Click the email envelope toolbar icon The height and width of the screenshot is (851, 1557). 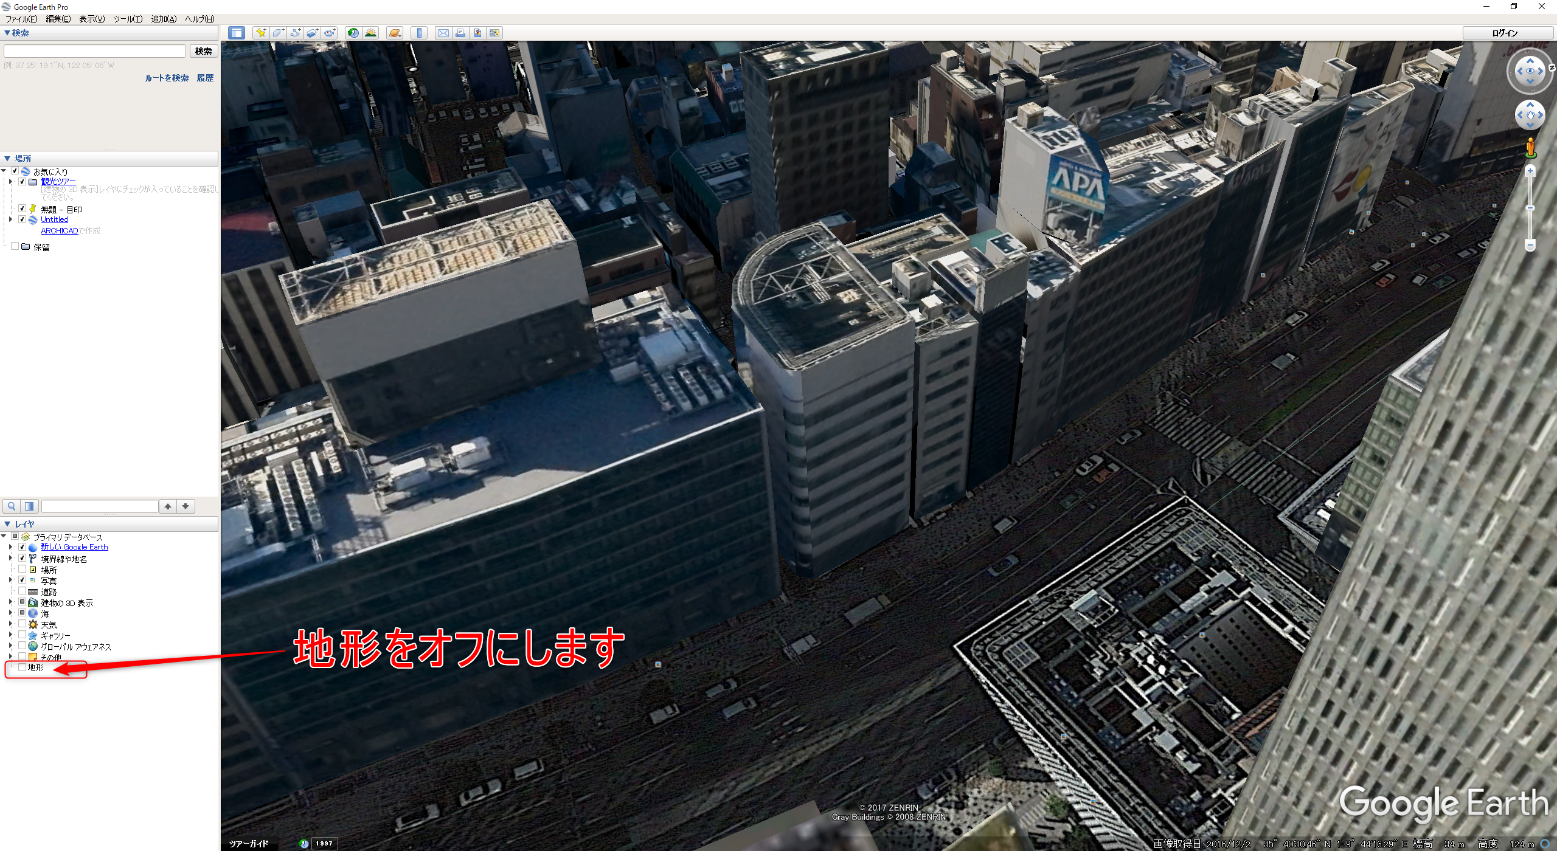(443, 33)
